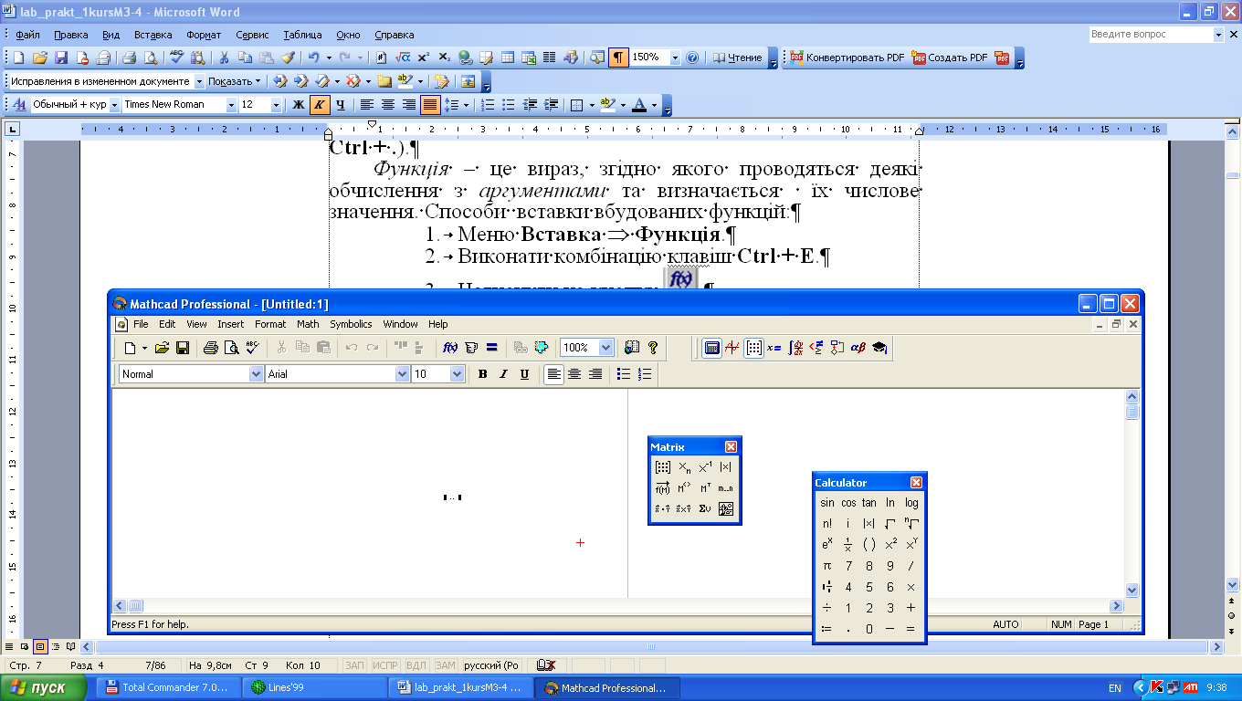Screen dimensions: 1242x701
Task: Click the square root button in Calculator
Action: click(890, 524)
